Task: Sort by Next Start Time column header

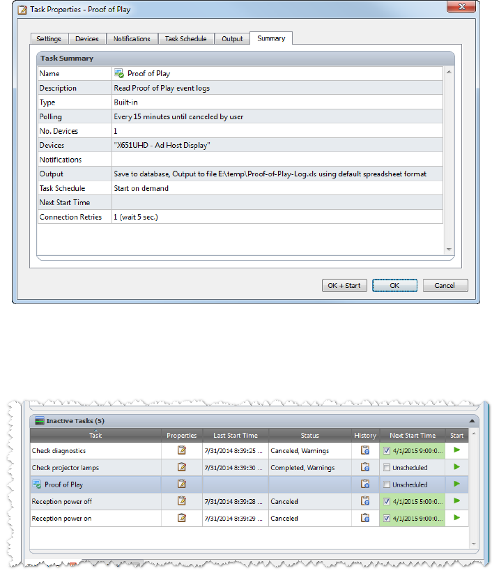Action: (x=413, y=435)
